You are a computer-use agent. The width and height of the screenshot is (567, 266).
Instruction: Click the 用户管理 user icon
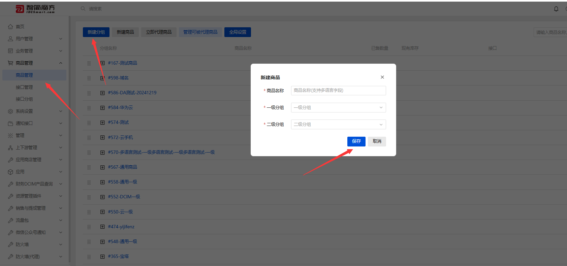pos(10,39)
